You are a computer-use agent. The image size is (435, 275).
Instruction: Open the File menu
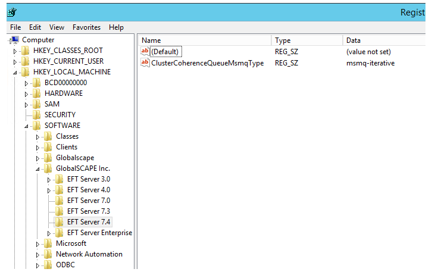click(x=15, y=27)
